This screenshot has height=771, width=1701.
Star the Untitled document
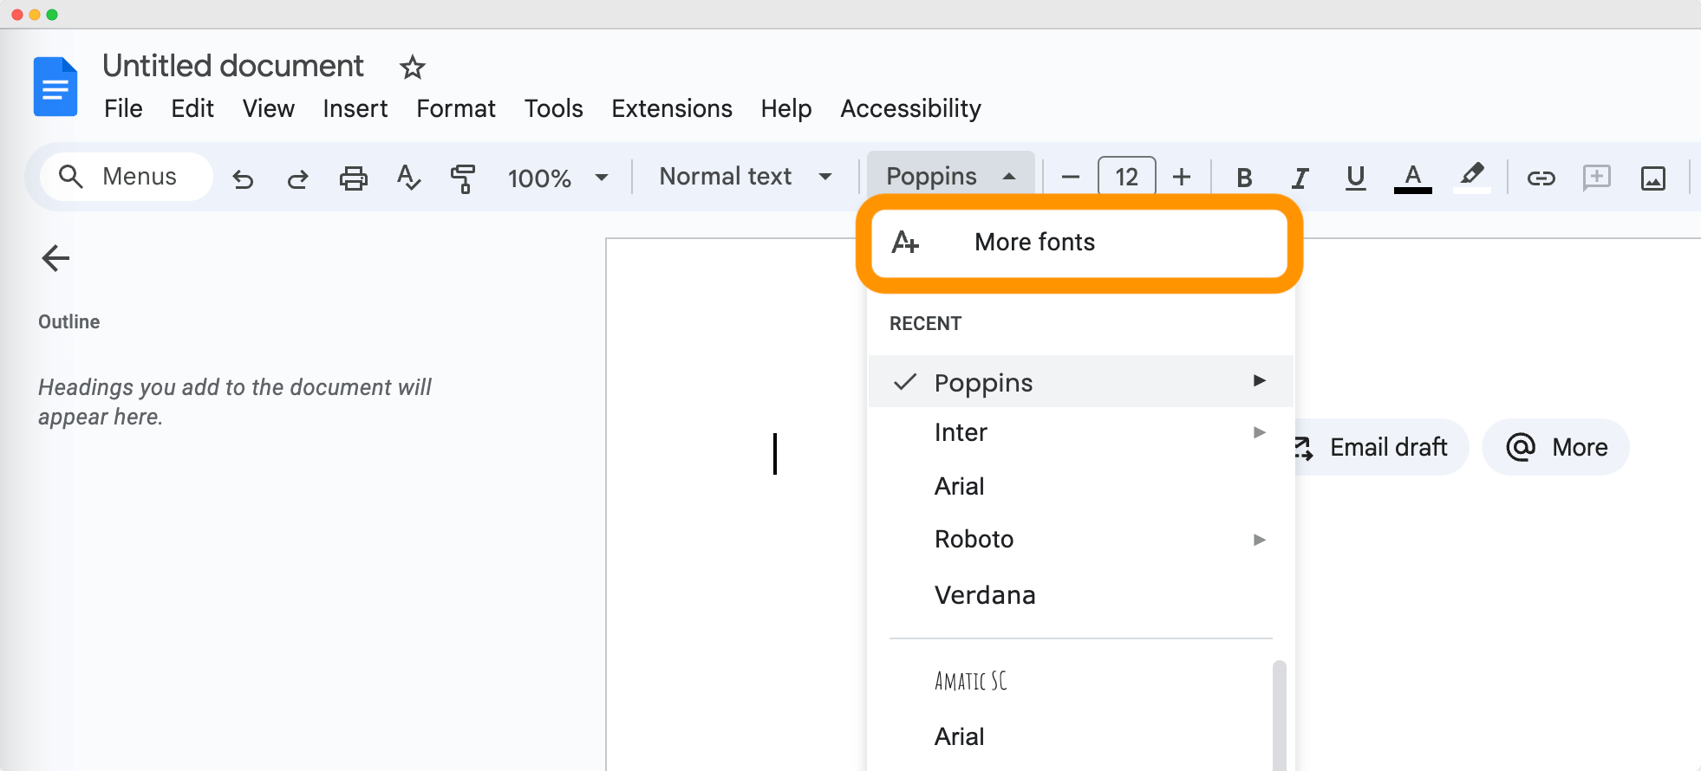point(413,68)
